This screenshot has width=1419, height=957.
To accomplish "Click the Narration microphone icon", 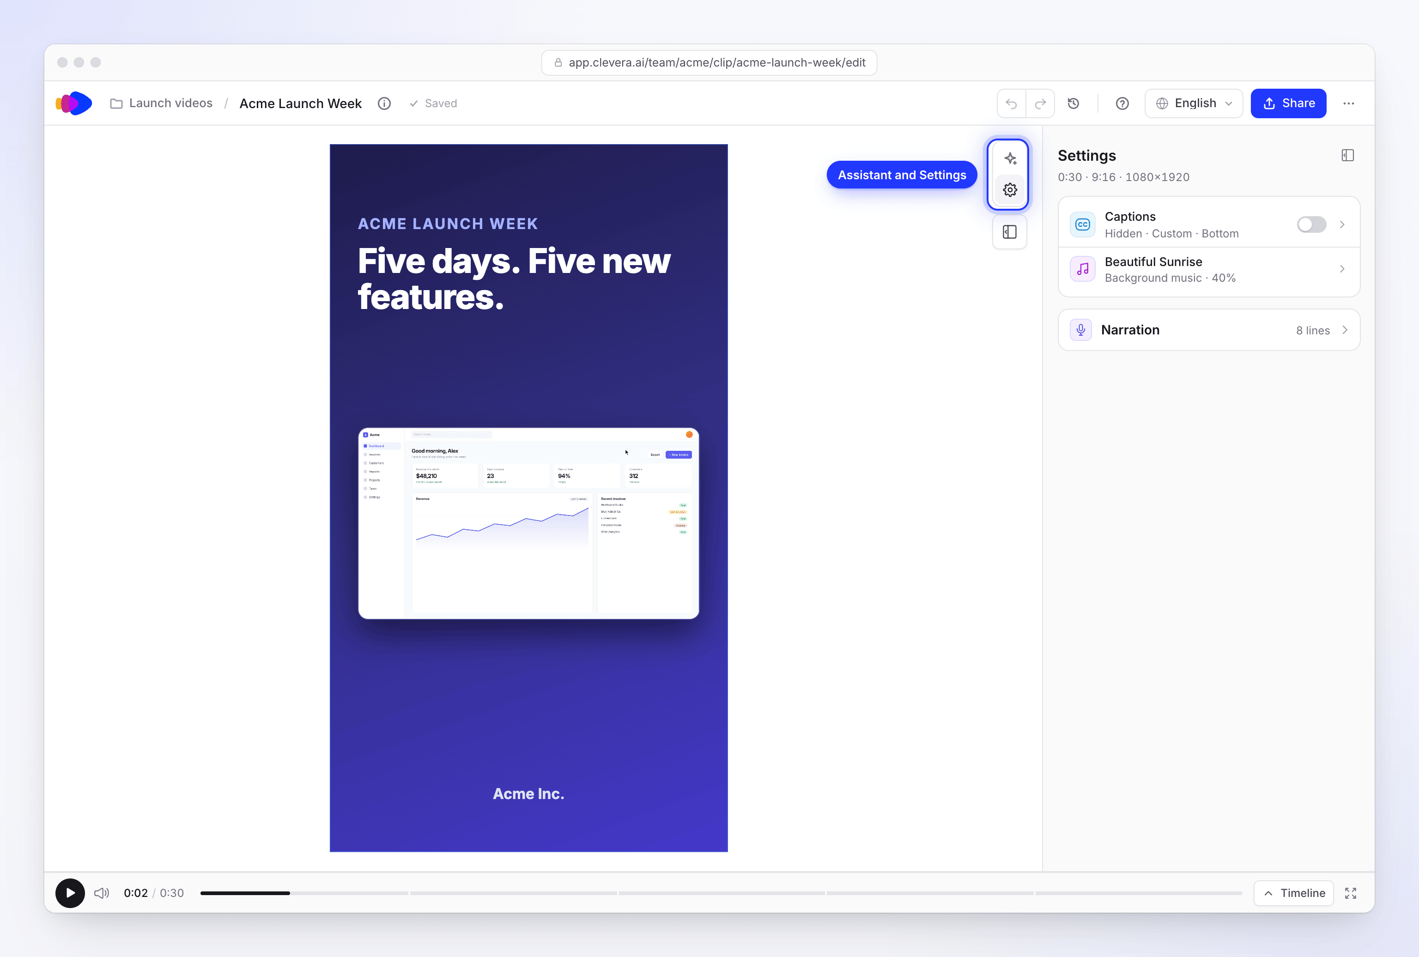I will click(1081, 330).
